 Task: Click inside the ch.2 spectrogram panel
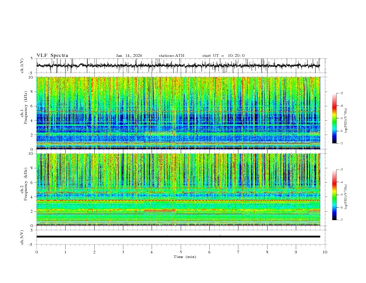(x=178, y=190)
